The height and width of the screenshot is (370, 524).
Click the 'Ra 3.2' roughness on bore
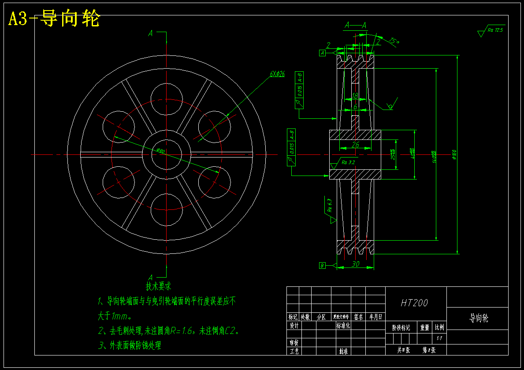tap(348, 163)
